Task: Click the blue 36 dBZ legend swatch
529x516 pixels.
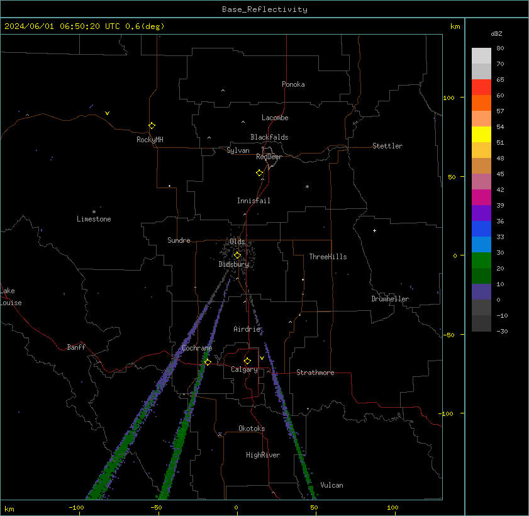Action: coord(481,229)
